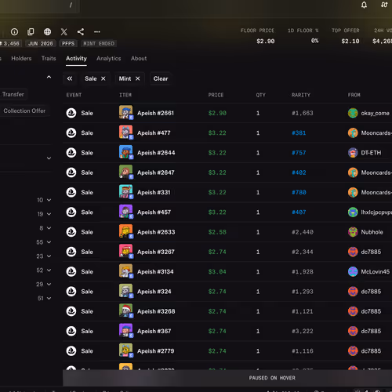Screen dimensions: 392x392
Task: Open Apeish #367 thumbnail
Action: (x=125, y=330)
